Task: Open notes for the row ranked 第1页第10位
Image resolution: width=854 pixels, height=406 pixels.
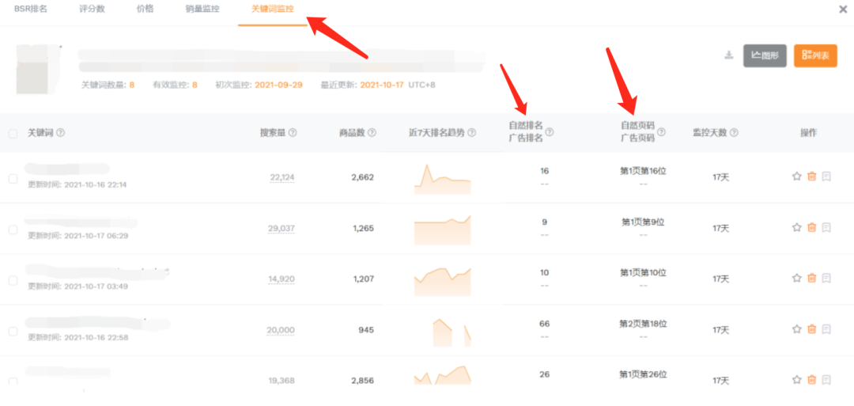Action: 826,278
